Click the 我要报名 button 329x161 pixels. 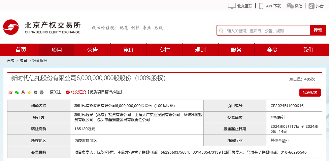[x=310, y=93]
